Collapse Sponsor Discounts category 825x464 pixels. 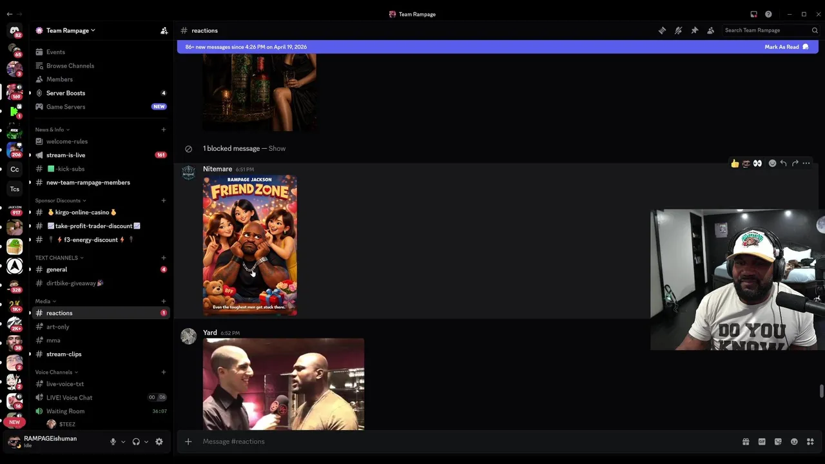[x=61, y=200]
